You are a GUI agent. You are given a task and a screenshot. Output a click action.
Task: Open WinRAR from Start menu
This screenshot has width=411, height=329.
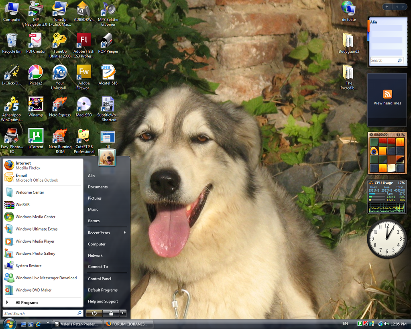pos(43,204)
